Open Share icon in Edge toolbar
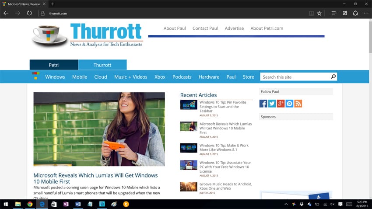Image resolution: width=372 pixels, height=209 pixels. tap(355, 13)
